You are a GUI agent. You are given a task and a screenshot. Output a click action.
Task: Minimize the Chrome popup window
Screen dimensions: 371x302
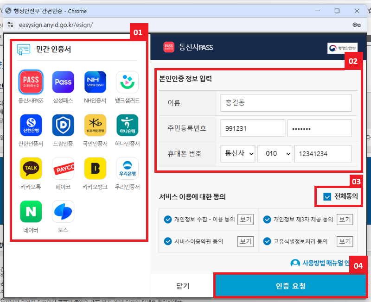pos(318,11)
